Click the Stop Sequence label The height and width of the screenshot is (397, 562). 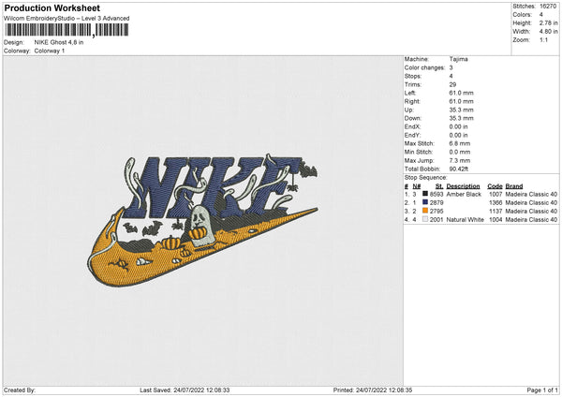[x=426, y=178]
